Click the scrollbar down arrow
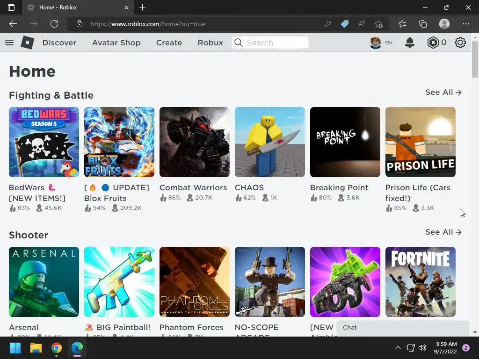This screenshot has width=479, height=359. point(475,332)
